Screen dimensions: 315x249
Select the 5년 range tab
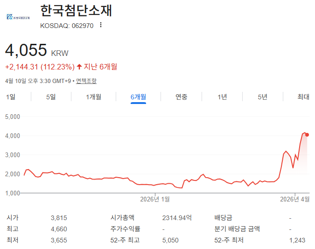263,97
